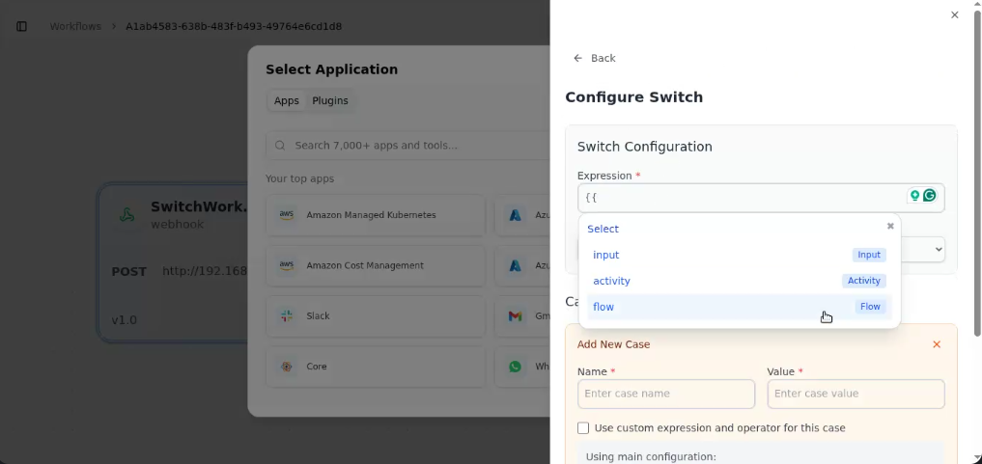
Task: Focus the Enter case name field
Action: (665, 394)
